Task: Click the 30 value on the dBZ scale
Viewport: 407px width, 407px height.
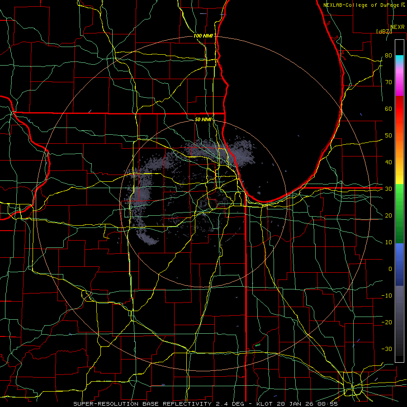Action: tap(388, 189)
